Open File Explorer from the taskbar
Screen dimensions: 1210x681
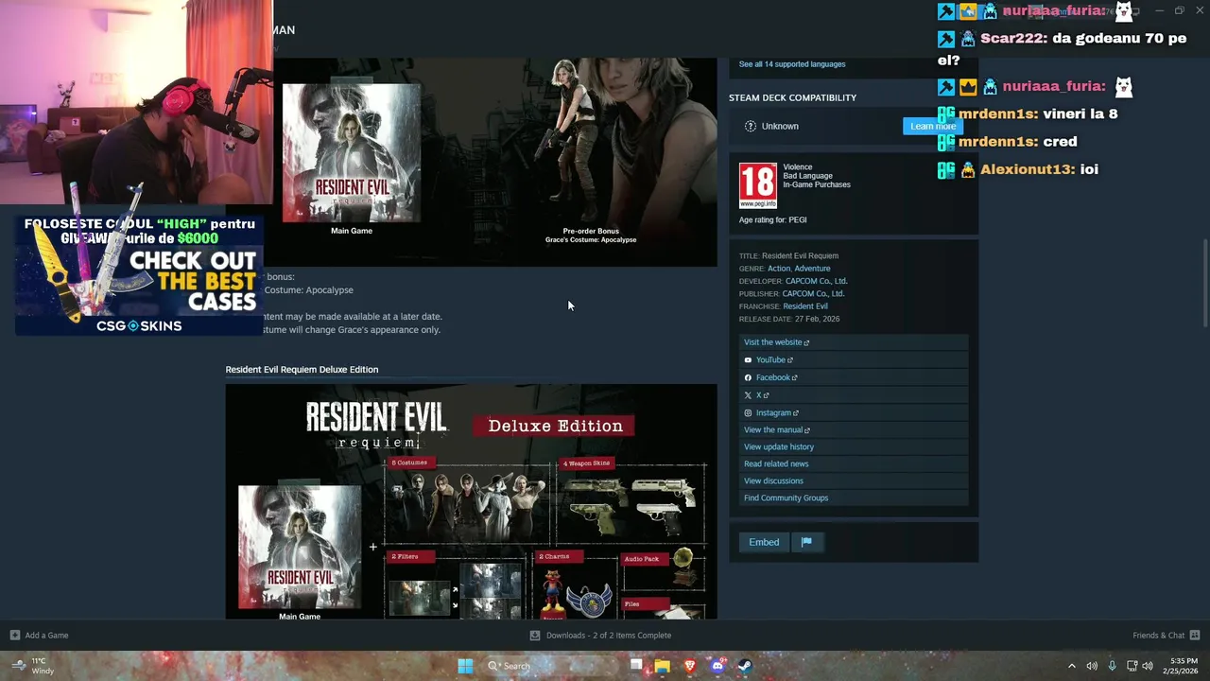[663, 666]
